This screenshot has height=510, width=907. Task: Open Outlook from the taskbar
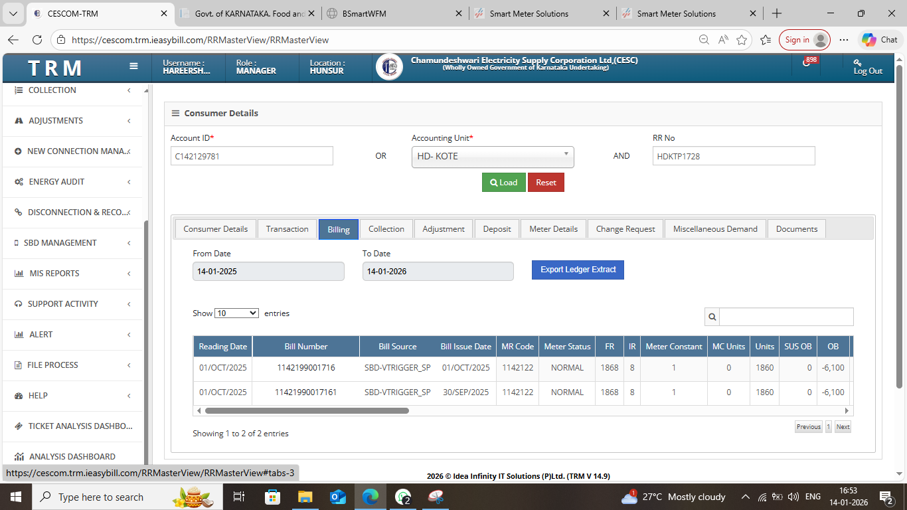point(338,497)
